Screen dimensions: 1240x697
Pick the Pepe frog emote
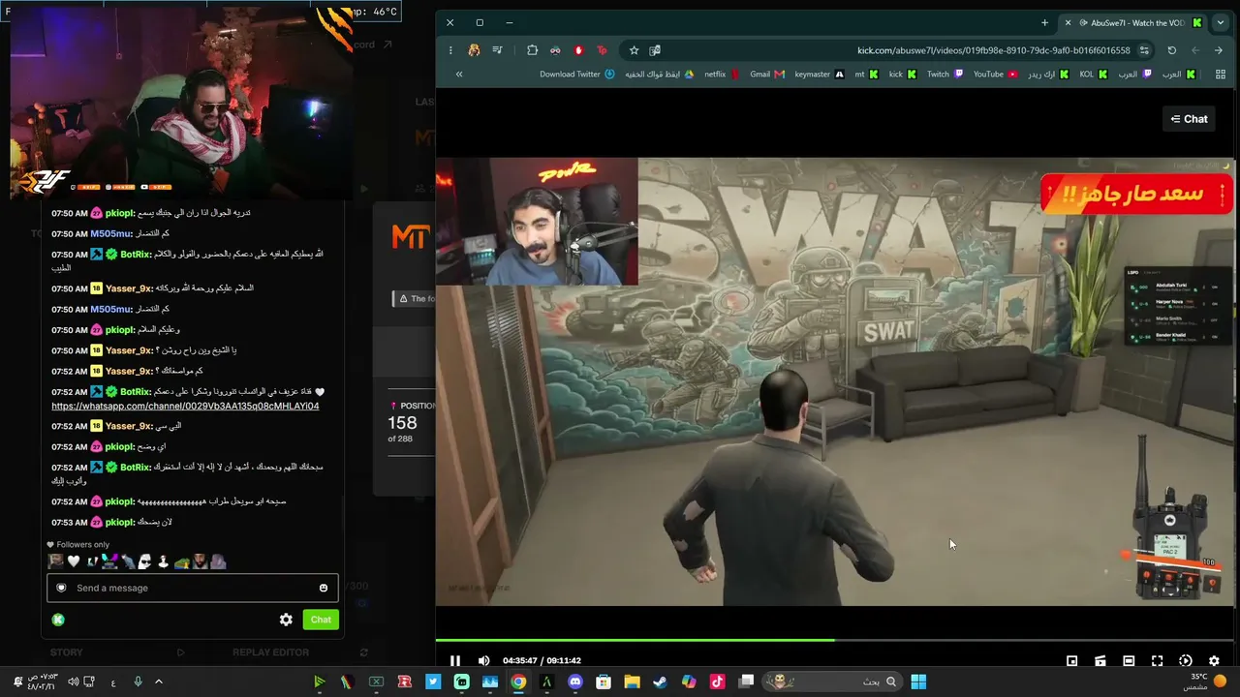click(x=181, y=561)
